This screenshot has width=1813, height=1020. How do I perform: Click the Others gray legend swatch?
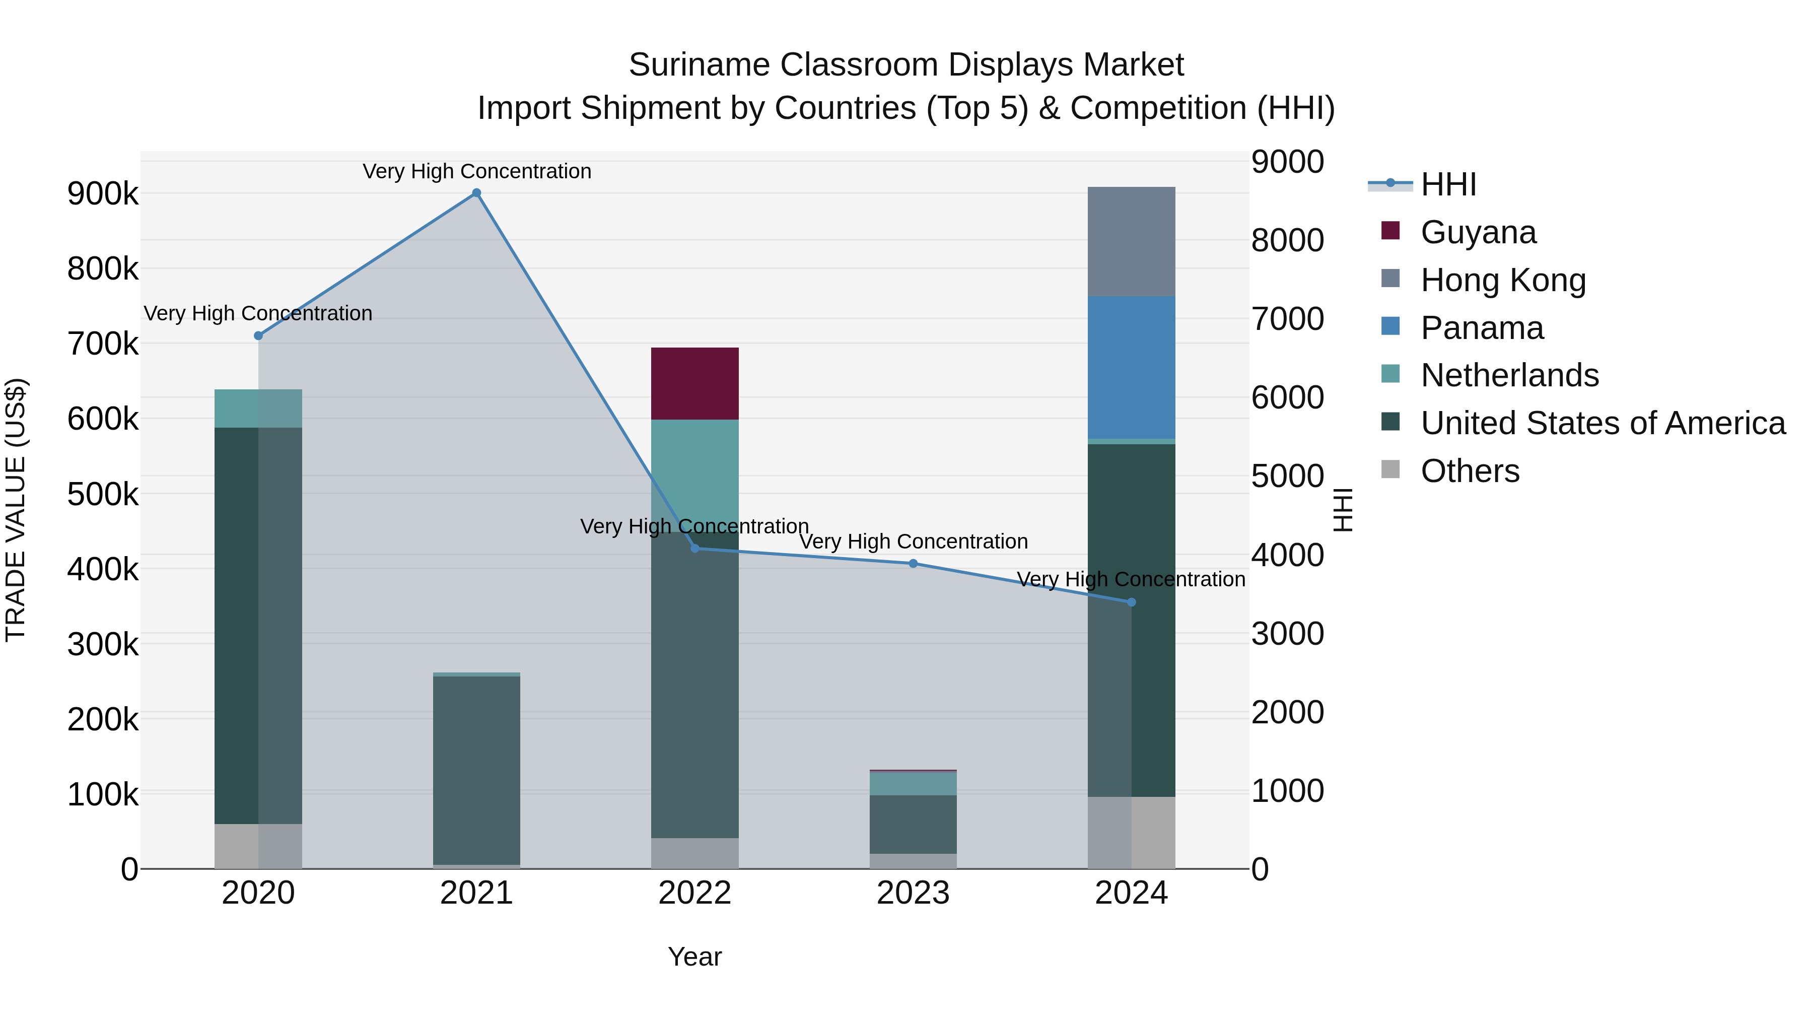pyautogui.click(x=1390, y=469)
